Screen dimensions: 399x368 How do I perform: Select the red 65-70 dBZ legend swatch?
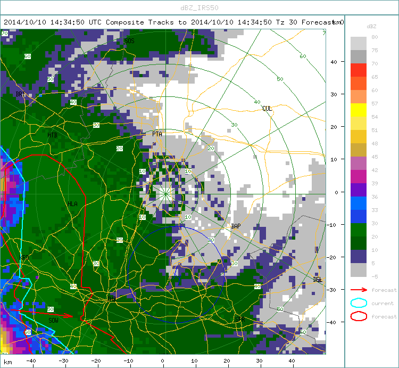click(358, 70)
